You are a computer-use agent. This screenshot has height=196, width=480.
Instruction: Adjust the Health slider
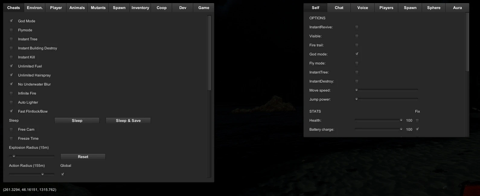pos(379,120)
